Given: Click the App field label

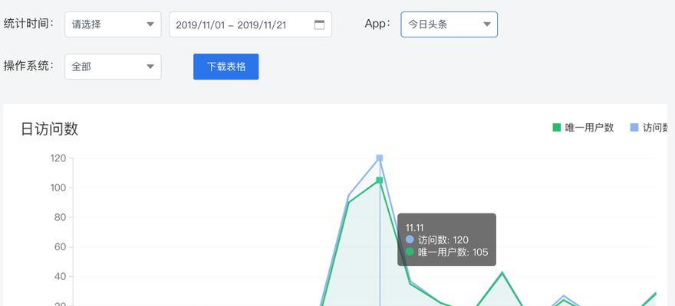Looking at the screenshot, I should pyautogui.click(x=377, y=24).
